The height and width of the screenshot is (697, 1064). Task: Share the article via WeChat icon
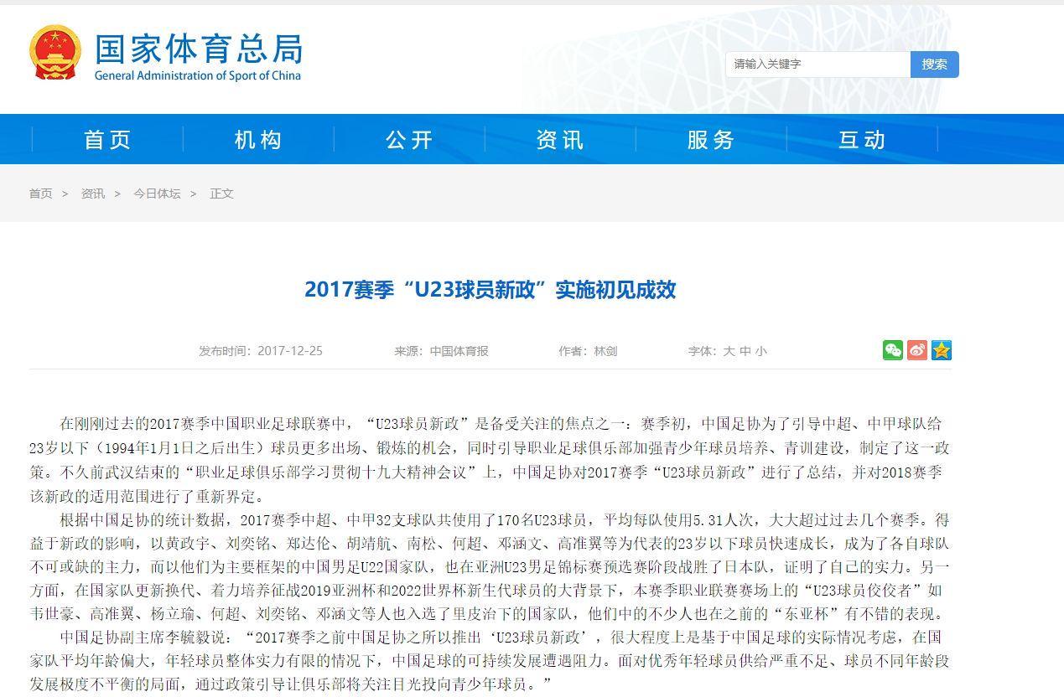893,350
